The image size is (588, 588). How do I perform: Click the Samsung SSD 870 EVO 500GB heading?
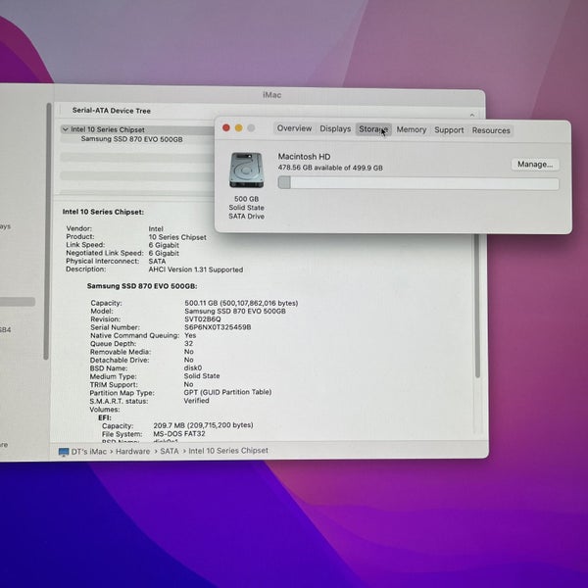[x=142, y=286]
